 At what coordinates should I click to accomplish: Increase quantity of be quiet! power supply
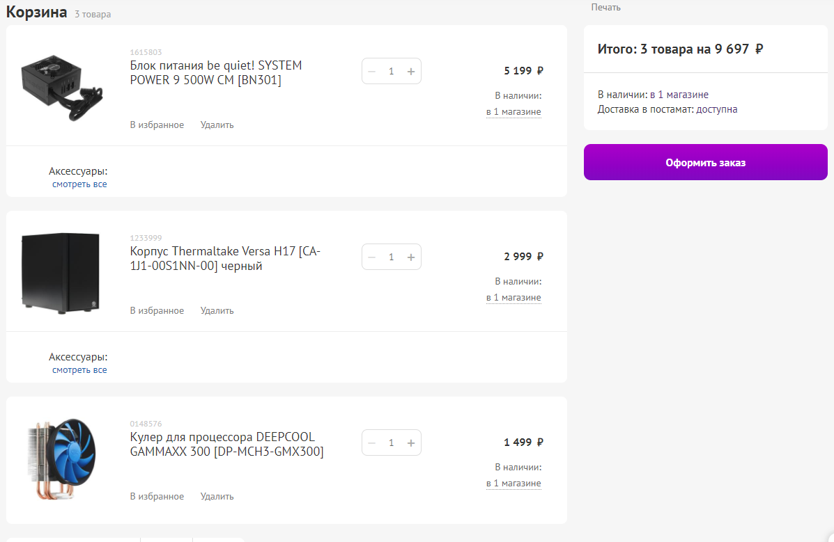click(x=411, y=71)
